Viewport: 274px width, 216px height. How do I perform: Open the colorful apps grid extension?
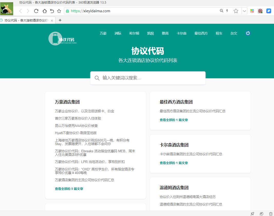(252, 11)
